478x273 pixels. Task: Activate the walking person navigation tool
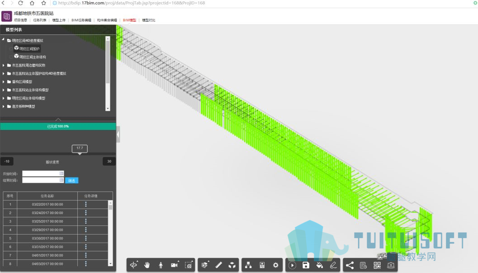tap(161, 265)
